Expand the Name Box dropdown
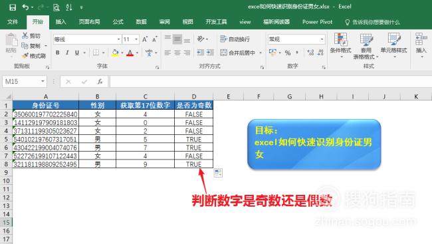Viewport: 432px width, 244px height. [43, 81]
